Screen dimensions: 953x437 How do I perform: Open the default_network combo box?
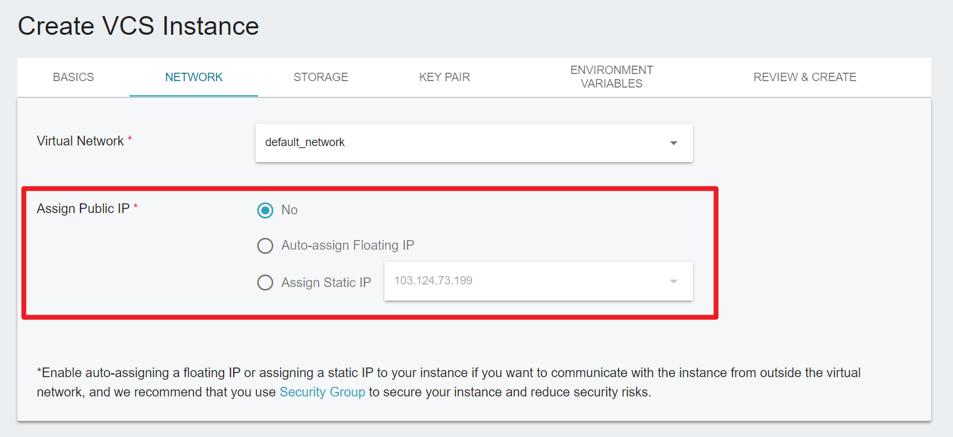pos(474,143)
